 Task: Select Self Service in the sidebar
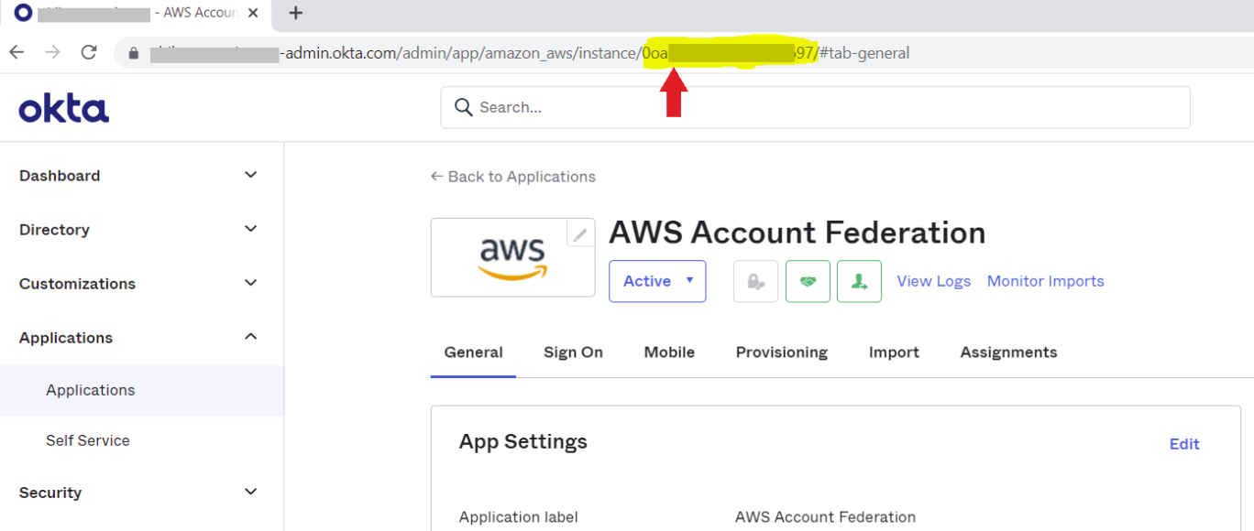pyautogui.click(x=88, y=440)
